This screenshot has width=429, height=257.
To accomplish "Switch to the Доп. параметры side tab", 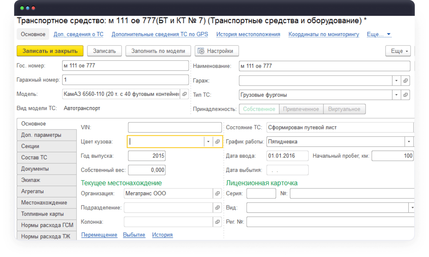I will coord(41,135).
